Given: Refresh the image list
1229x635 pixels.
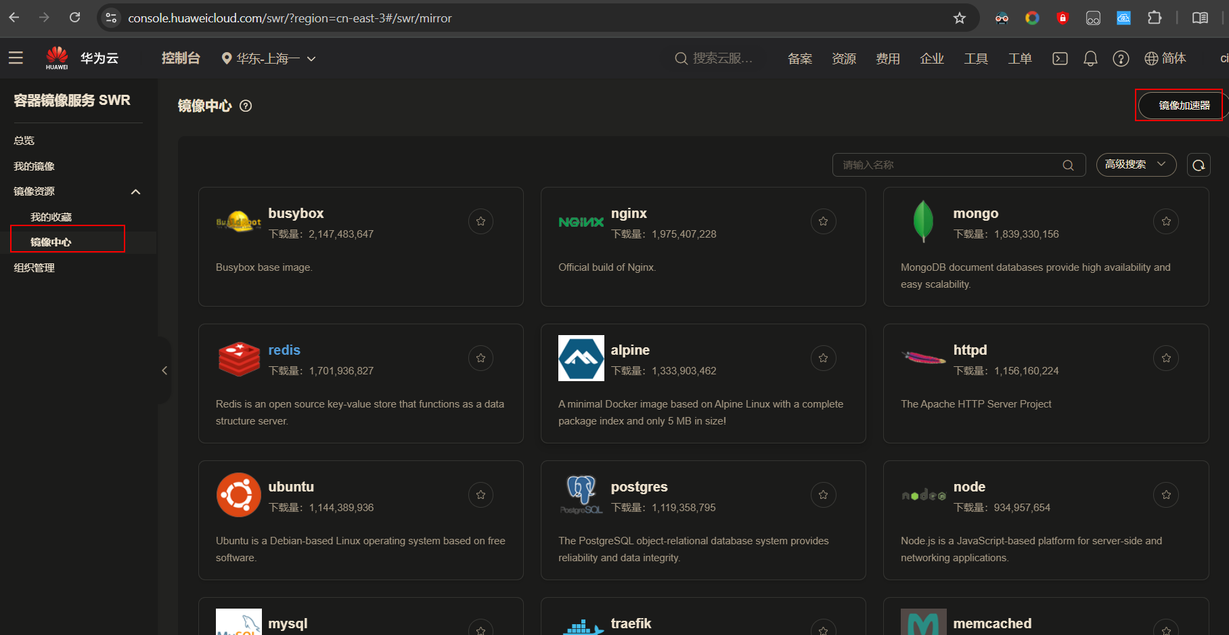Looking at the screenshot, I should point(1199,165).
